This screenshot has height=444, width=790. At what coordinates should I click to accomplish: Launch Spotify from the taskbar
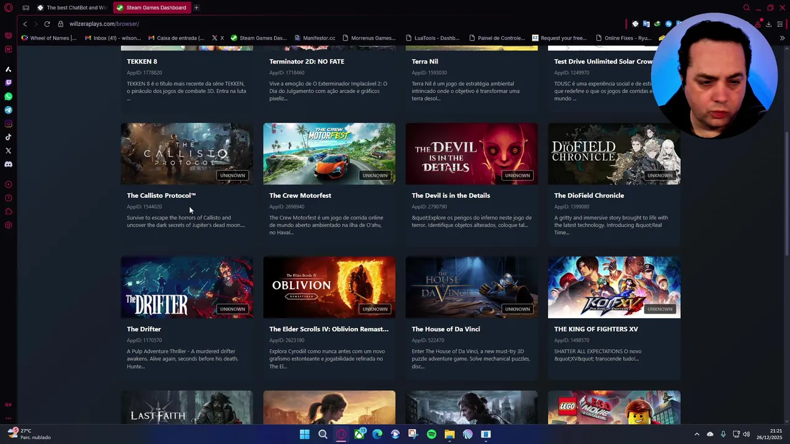[x=431, y=434]
